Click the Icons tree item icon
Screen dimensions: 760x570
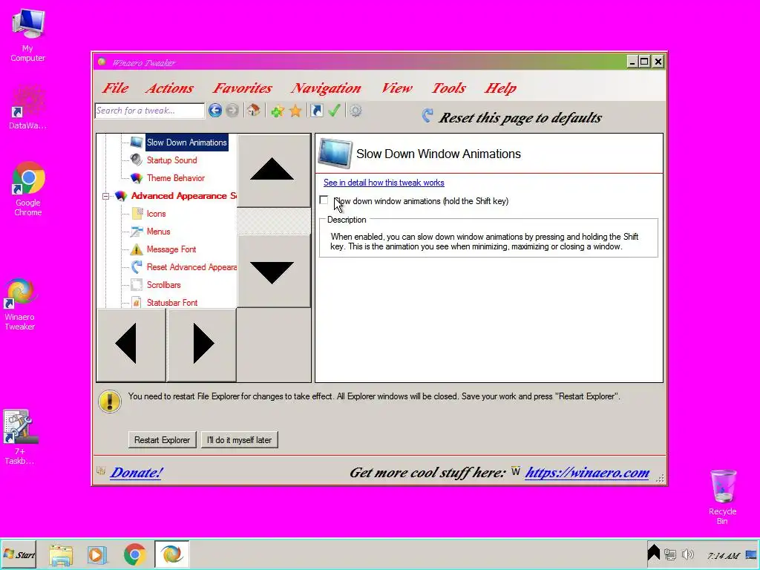point(137,213)
